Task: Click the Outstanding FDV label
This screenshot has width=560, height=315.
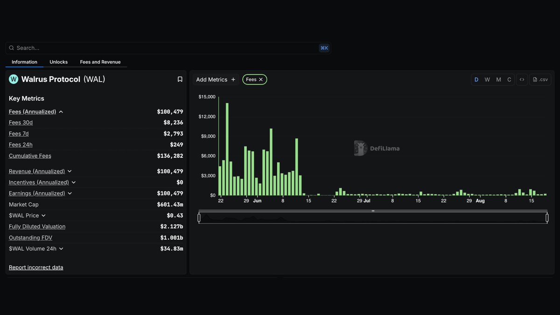Action: [x=30, y=238]
